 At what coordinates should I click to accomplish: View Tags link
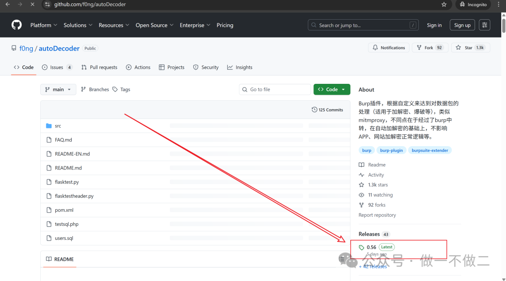(x=121, y=89)
